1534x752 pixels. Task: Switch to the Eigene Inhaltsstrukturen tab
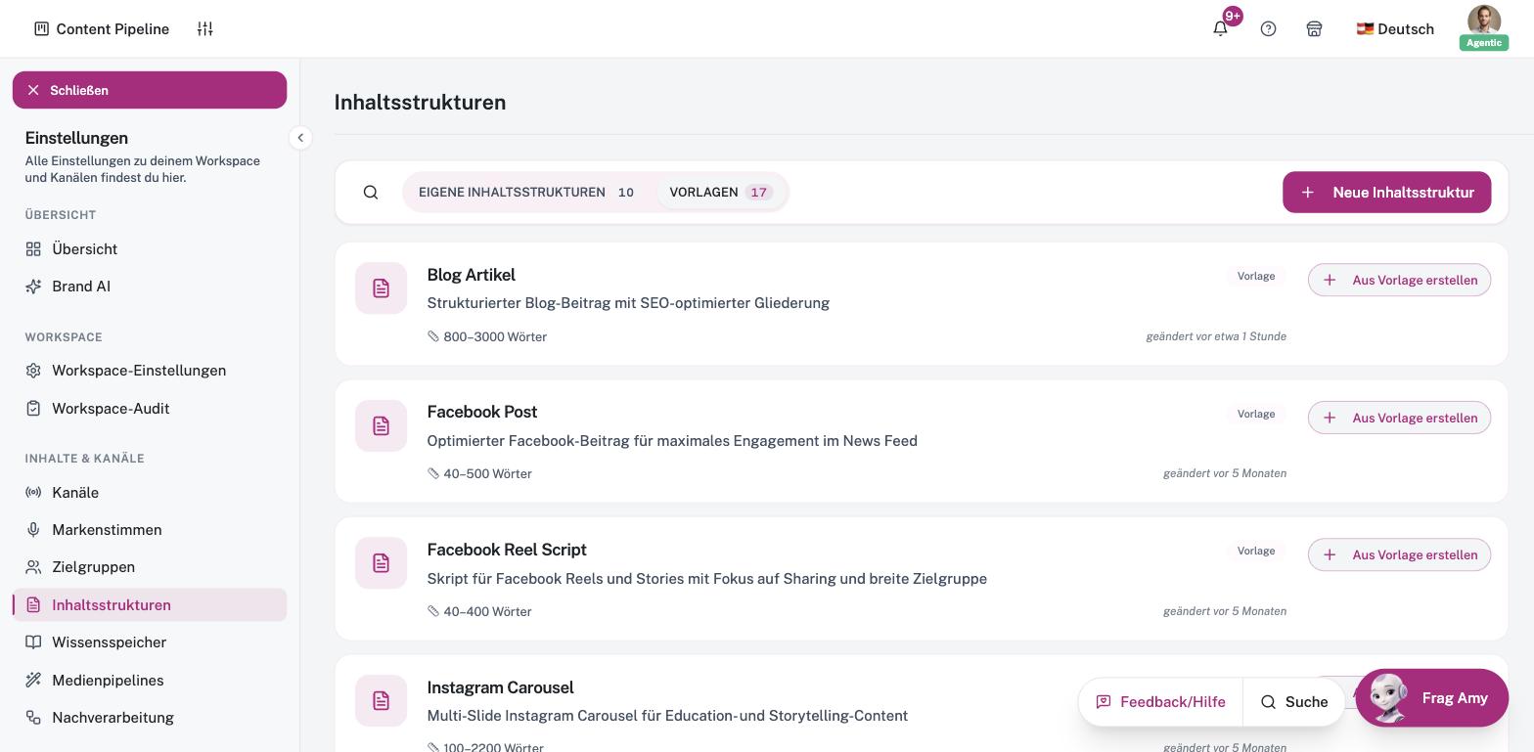[x=526, y=193]
